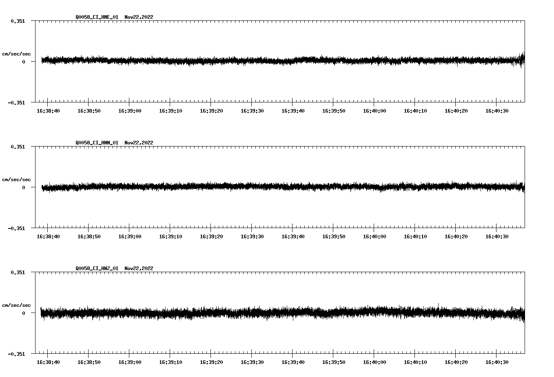Click the 16:38:50 time label under the HNE plot
Image resolution: width=554 pixels, height=377 pixels.
coord(89,111)
